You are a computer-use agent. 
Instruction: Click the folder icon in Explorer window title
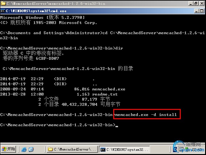pyautogui.click(x=3, y=4)
